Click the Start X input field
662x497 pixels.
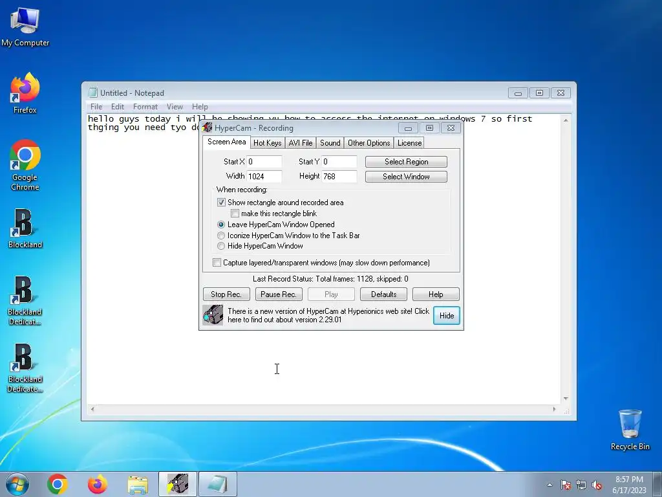264,161
